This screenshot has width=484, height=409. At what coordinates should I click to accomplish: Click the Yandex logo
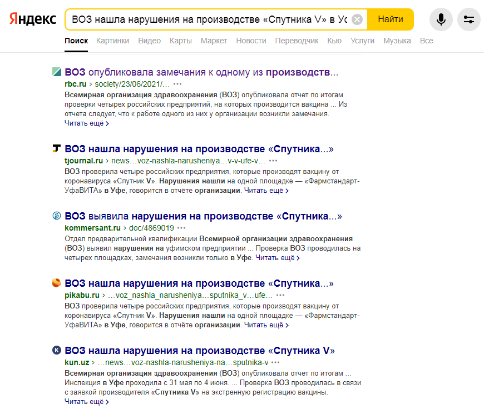pos(32,19)
